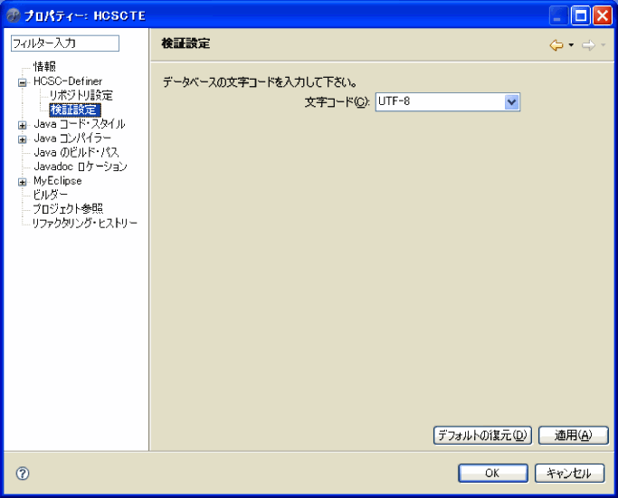Confirm with the OK button
Screen dimensions: 618x498
pyautogui.click(x=492, y=474)
